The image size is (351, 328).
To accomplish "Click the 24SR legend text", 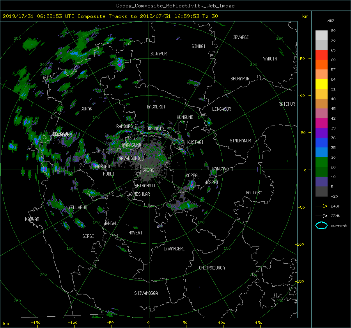I will point(335,206).
